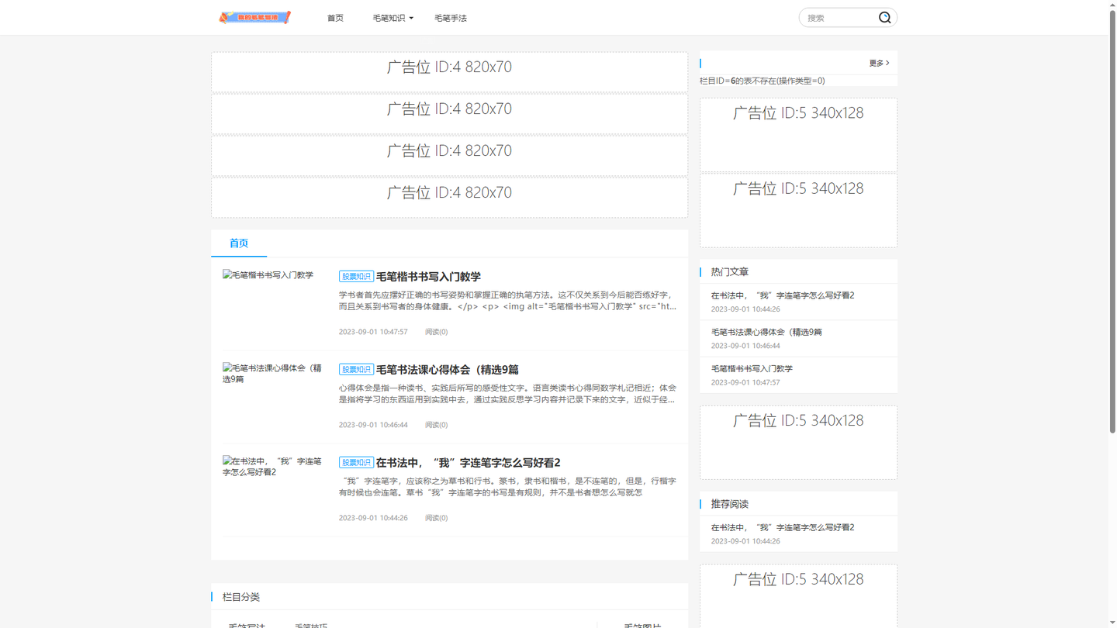Click main list date 2023-09-01 10:47:57

coord(373,332)
